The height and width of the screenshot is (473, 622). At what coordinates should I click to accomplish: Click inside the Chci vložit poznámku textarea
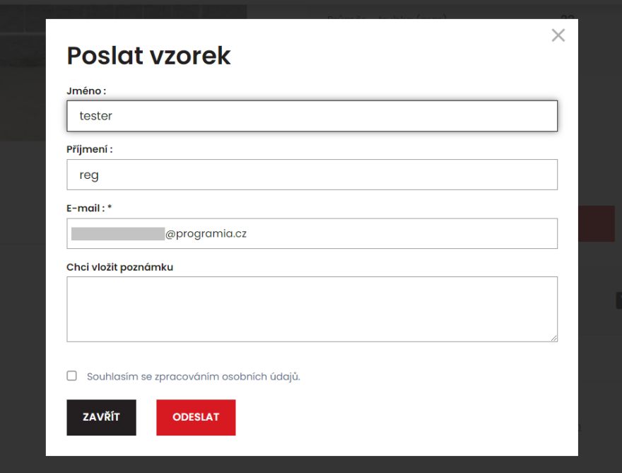(x=312, y=309)
